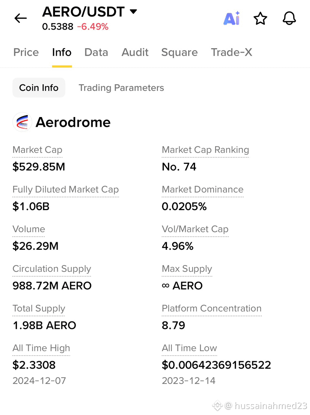310x415 pixels.
Task: Switch to the Trade-X tab
Action: 231,52
